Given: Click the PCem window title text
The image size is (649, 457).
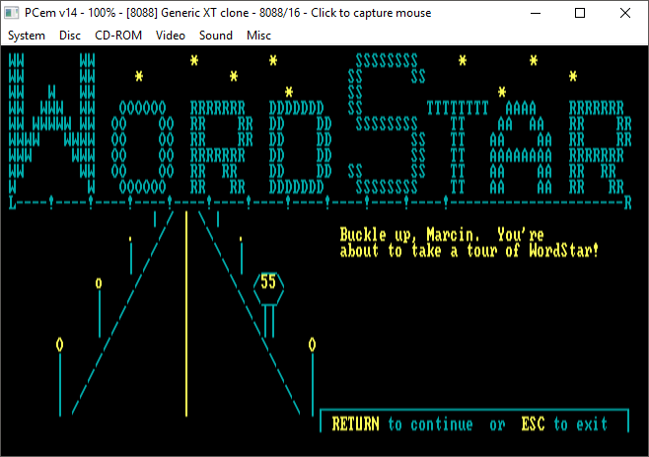Looking at the screenshot, I should pos(228,13).
